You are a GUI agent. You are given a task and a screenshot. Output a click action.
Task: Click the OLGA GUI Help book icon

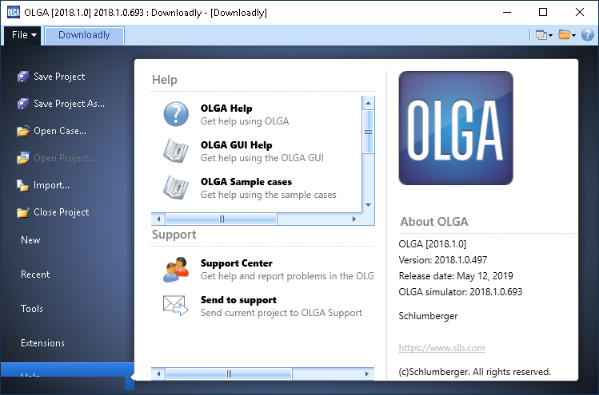pyautogui.click(x=176, y=151)
